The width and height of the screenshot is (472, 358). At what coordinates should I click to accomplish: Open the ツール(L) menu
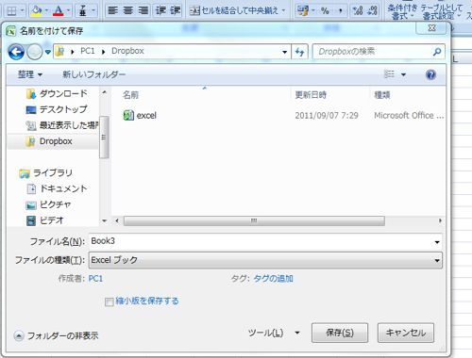click(x=274, y=333)
